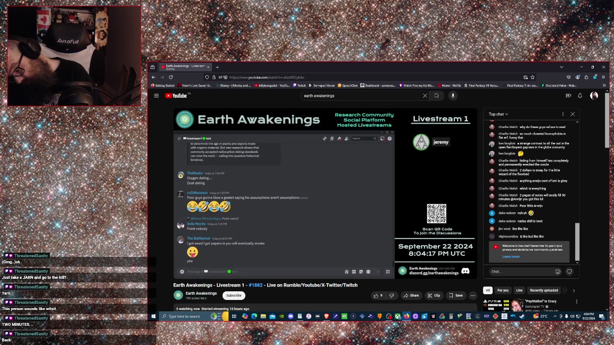
Task: Open the Earth Awakenings channel name link
Action: (201, 294)
